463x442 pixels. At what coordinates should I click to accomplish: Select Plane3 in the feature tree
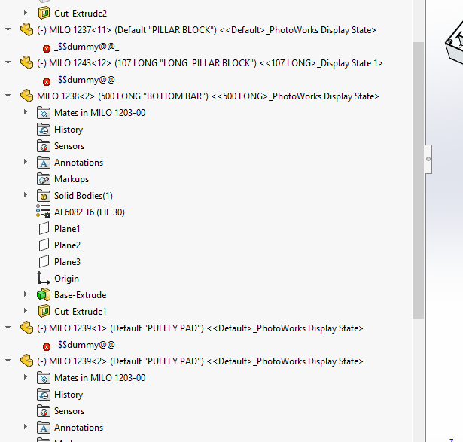[67, 262]
